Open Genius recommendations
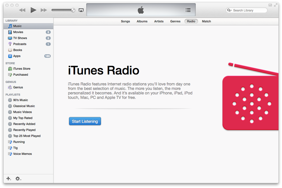Viewport: 282px width, 188px height. pyautogui.click(x=18, y=87)
